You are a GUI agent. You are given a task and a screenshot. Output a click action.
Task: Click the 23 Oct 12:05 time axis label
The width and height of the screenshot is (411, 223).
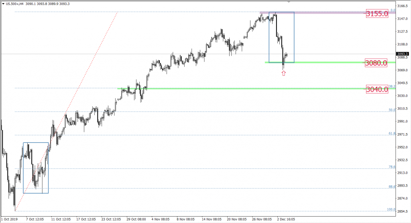(x=111, y=219)
